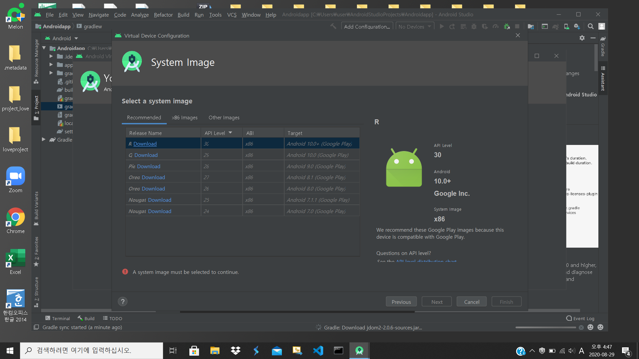639x359 pixels.
Task: Open the No Devices dropdown
Action: (x=415, y=27)
